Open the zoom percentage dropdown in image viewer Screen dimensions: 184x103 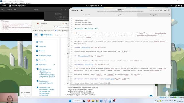(10, 9)
